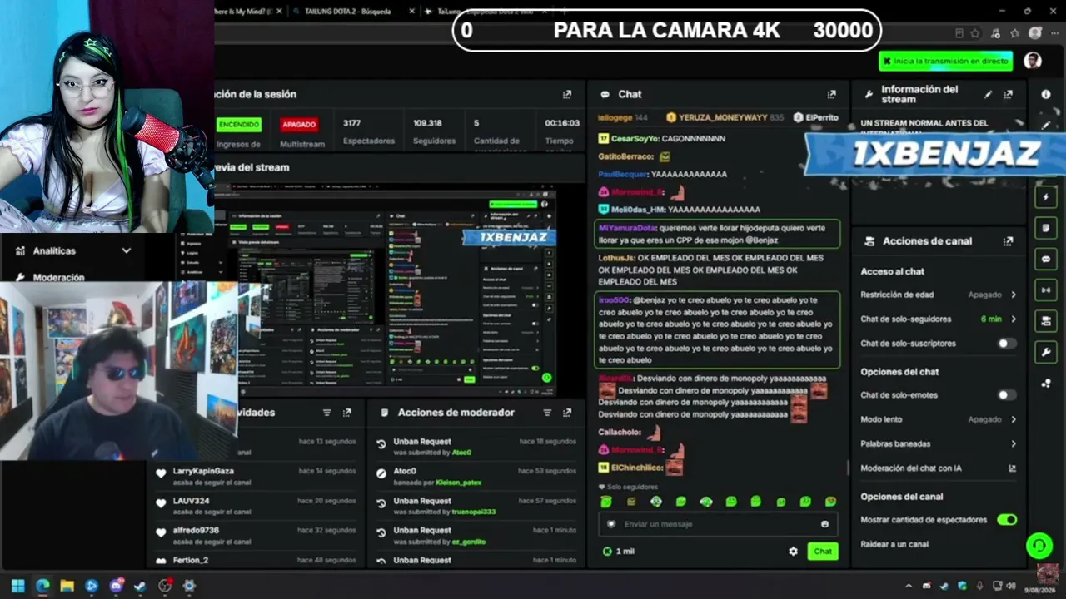Viewport: 1066px width, 599px height.
Task: Open the info icon in the right sidebar
Action: click(x=1046, y=94)
